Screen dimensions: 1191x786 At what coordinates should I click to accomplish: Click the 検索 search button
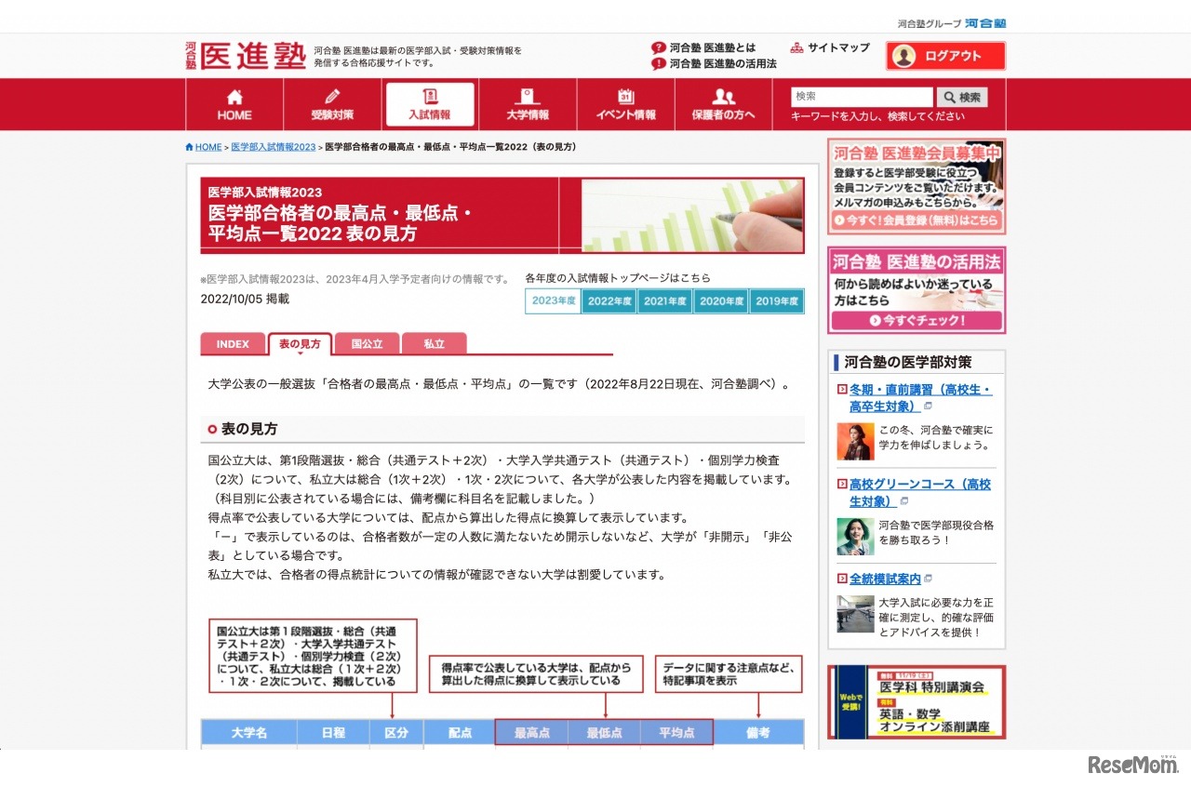tap(962, 97)
